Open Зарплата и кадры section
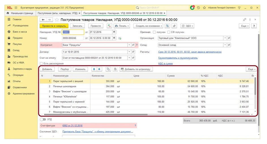Screen dimensions: 267x144 [22, 69]
